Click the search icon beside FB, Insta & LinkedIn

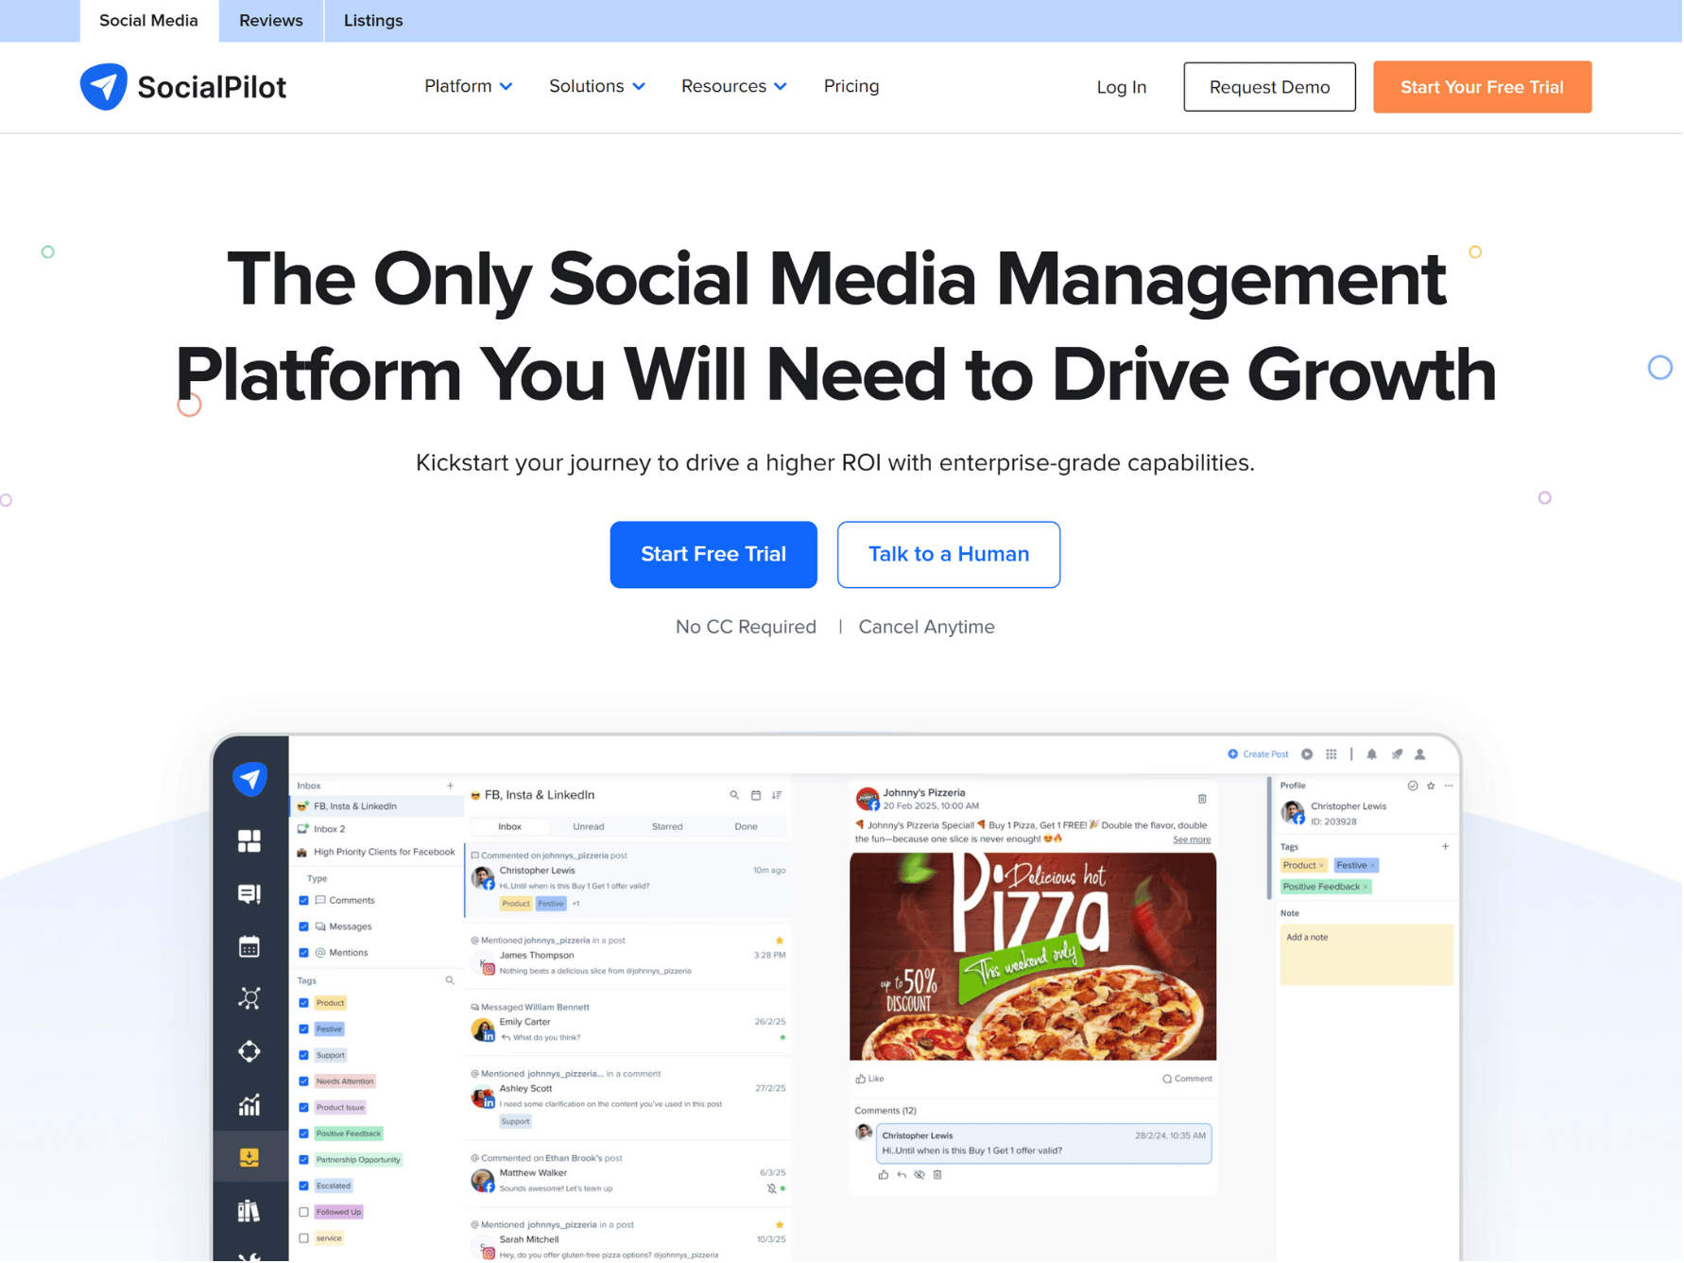[x=734, y=796]
